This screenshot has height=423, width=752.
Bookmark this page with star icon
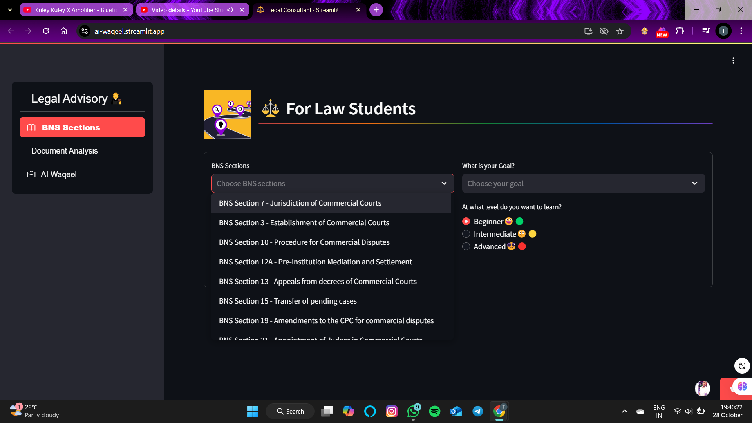pos(620,31)
